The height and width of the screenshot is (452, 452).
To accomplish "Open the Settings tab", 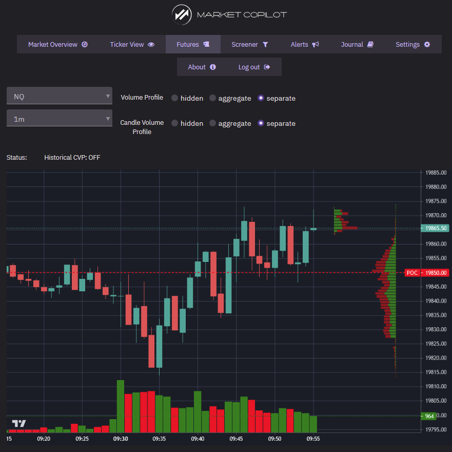I will point(413,45).
